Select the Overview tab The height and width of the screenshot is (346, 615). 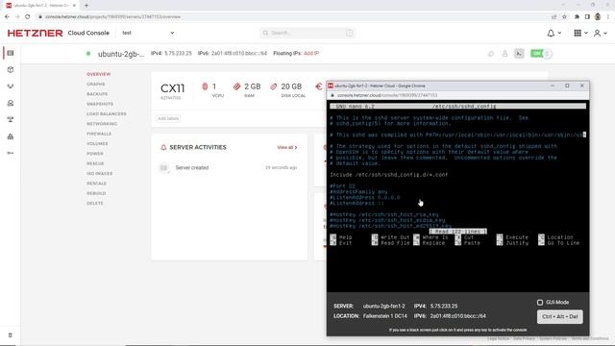99,74
